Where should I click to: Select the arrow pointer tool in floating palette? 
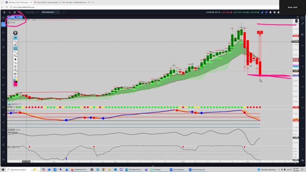tap(15, 42)
